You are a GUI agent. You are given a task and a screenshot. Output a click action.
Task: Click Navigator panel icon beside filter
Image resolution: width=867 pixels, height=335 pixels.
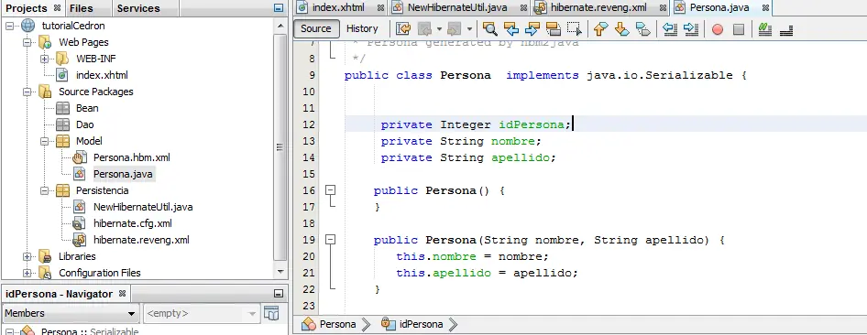point(271,313)
